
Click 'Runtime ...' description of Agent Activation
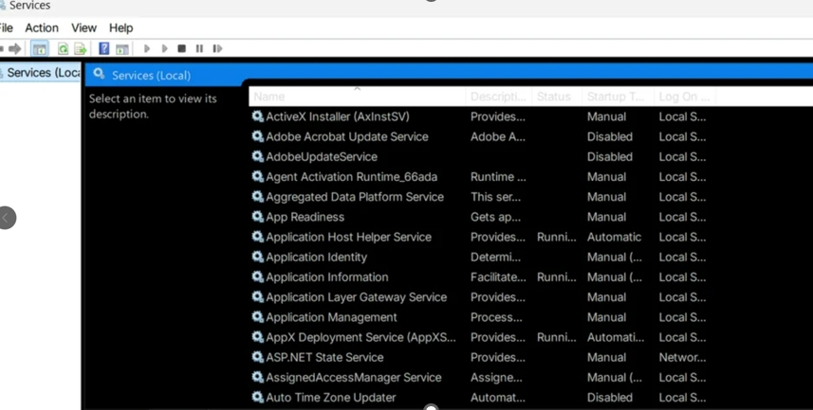point(498,176)
